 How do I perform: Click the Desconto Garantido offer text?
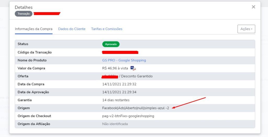click(137, 76)
